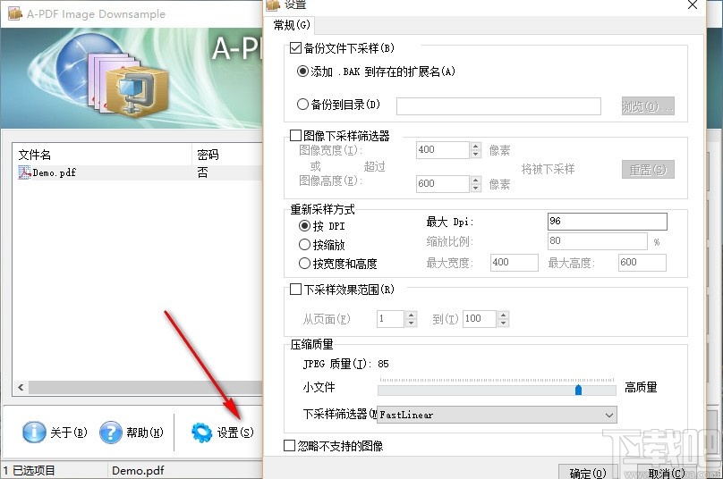This screenshot has height=479, width=723.
Task: Click the 否 password cell
Action: [x=202, y=172]
